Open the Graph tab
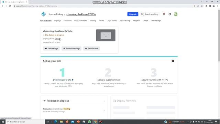Image resolution: width=220 pixels, height=124 pixels. pyautogui.click(x=145, y=21)
